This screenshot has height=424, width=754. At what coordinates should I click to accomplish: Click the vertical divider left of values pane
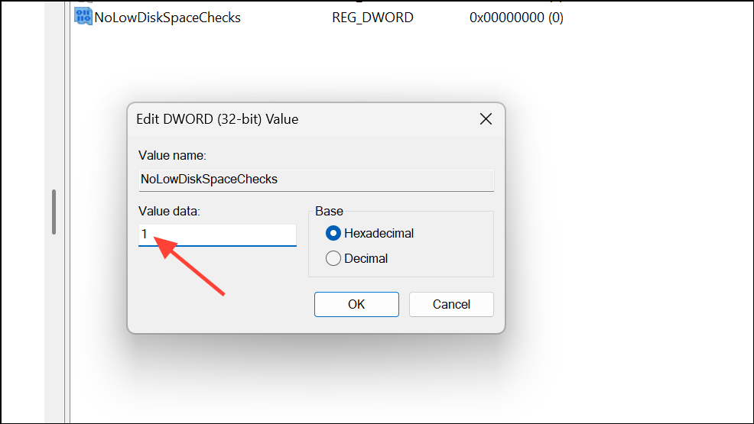tap(70, 229)
